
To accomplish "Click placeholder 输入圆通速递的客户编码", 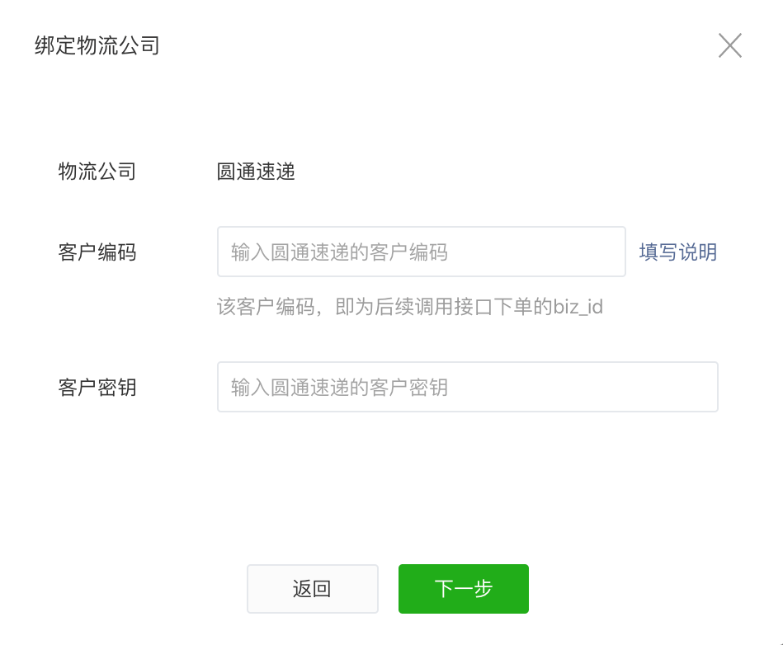I will pos(340,252).
